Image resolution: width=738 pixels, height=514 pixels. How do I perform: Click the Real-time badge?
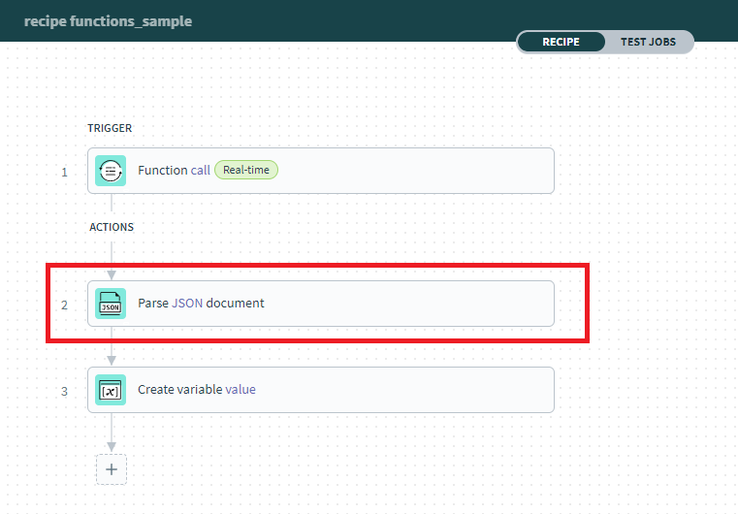(246, 170)
